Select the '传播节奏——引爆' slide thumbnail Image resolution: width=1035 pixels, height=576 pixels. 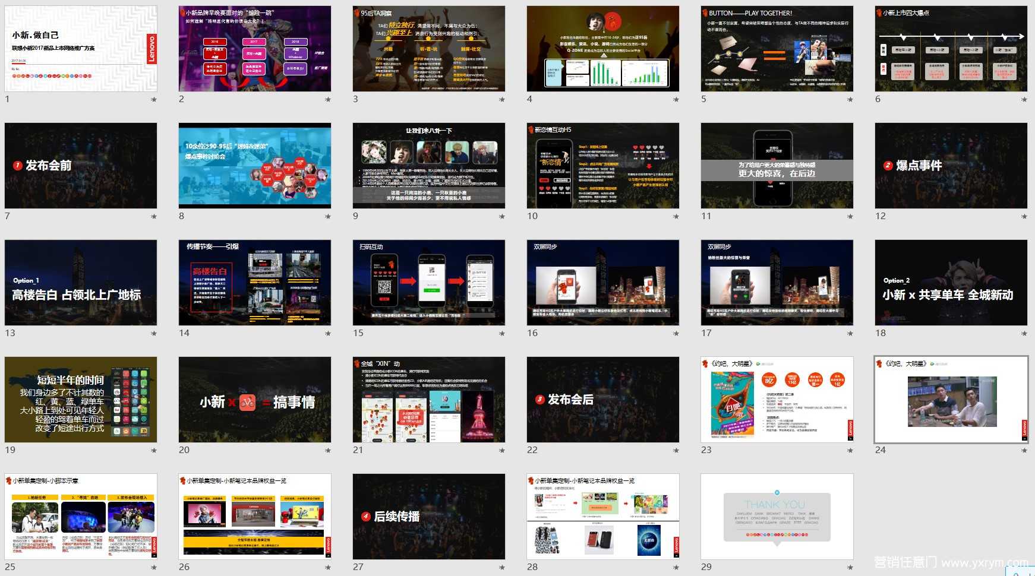point(255,283)
